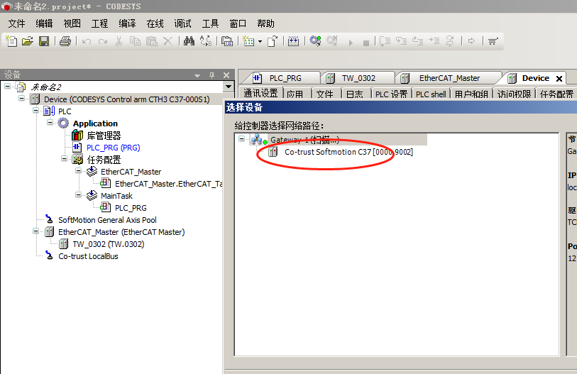Image resolution: width=577 pixels, height=374 pixels.
Task: Click the first debug stepping icon
Action: pyautogui.click(x=385, y=41)
